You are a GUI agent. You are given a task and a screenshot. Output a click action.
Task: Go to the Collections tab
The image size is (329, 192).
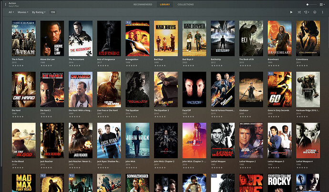pos(185,4)
